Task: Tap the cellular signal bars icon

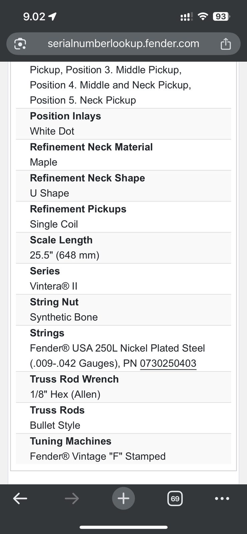Action: [x=186, y=17]
